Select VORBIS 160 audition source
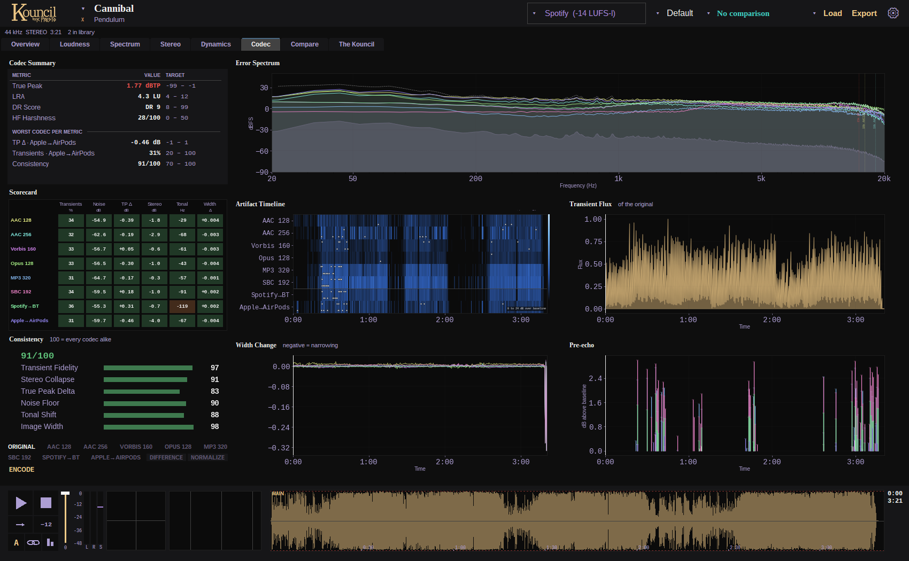The height and width of the screenshot is (561, 909). point(136,447)
